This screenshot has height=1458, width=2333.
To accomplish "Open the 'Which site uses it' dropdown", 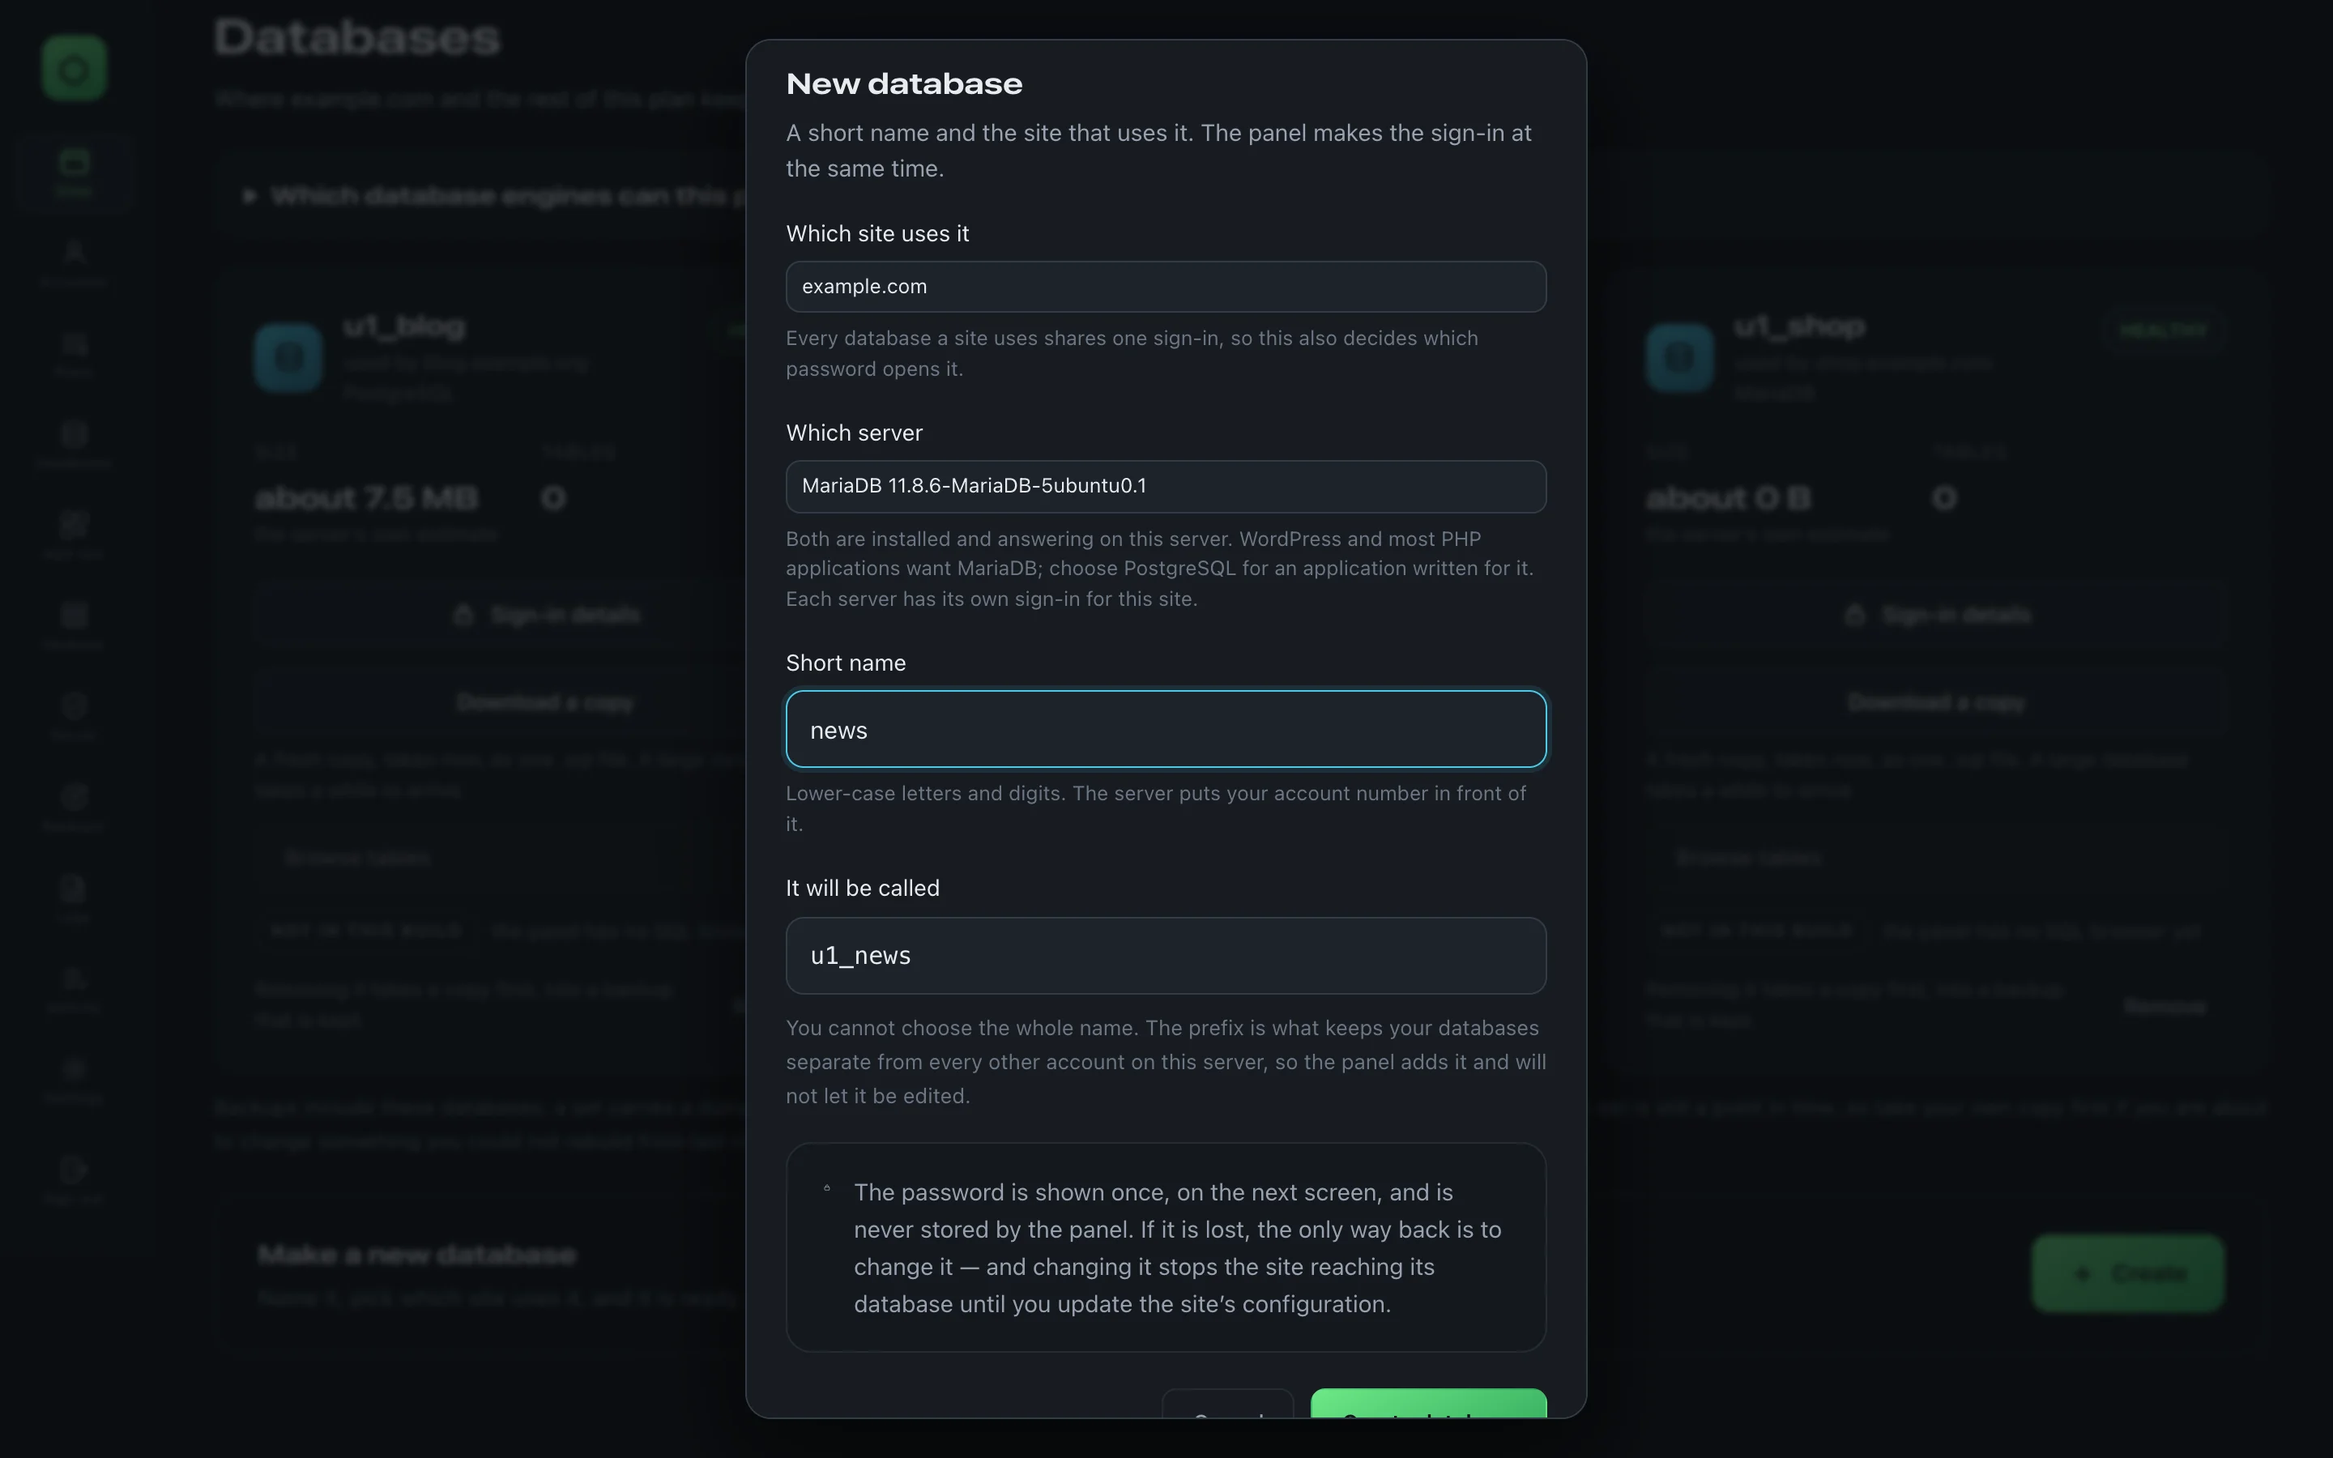I will pos(1166,287).
